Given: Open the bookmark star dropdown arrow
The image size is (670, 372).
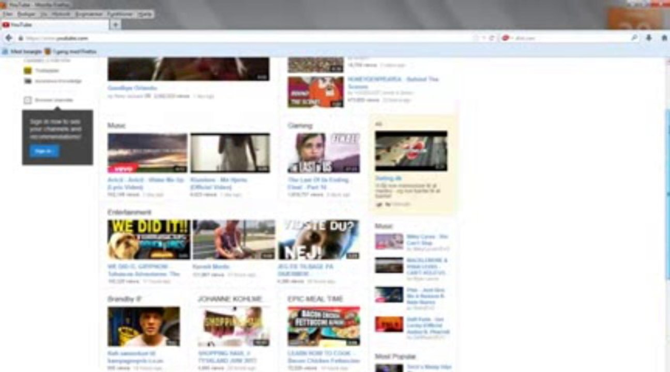Looking at the screenshot, I should click(x=484, y=38).
